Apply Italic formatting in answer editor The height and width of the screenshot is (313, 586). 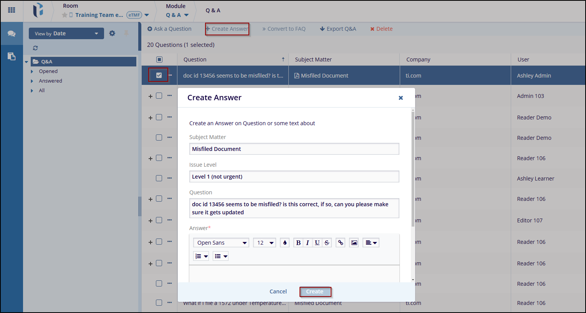pos(308,243)
